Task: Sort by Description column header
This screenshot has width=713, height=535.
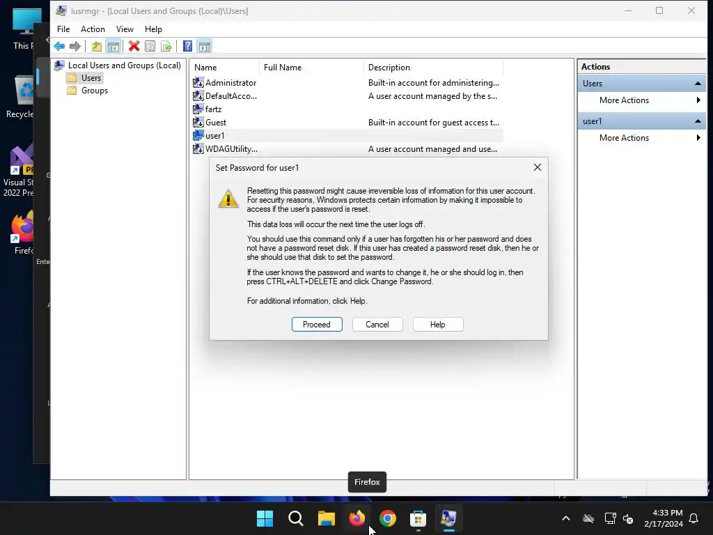Action: click(433, 68)
